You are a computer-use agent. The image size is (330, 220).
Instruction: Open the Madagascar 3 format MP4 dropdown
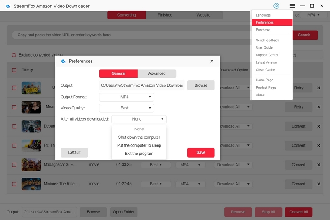[x=191, y=165]
